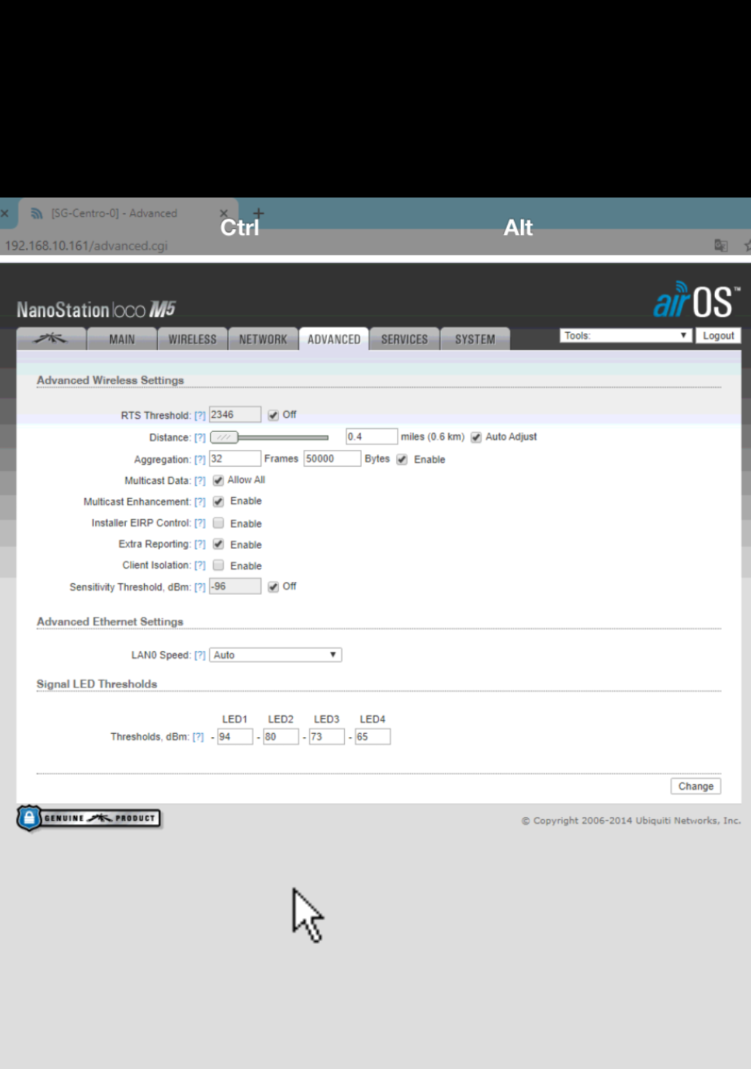Screen dimensions: 751x1069
Task: Toggle Extra Reporting Enable checkbox
Action: 218,544
